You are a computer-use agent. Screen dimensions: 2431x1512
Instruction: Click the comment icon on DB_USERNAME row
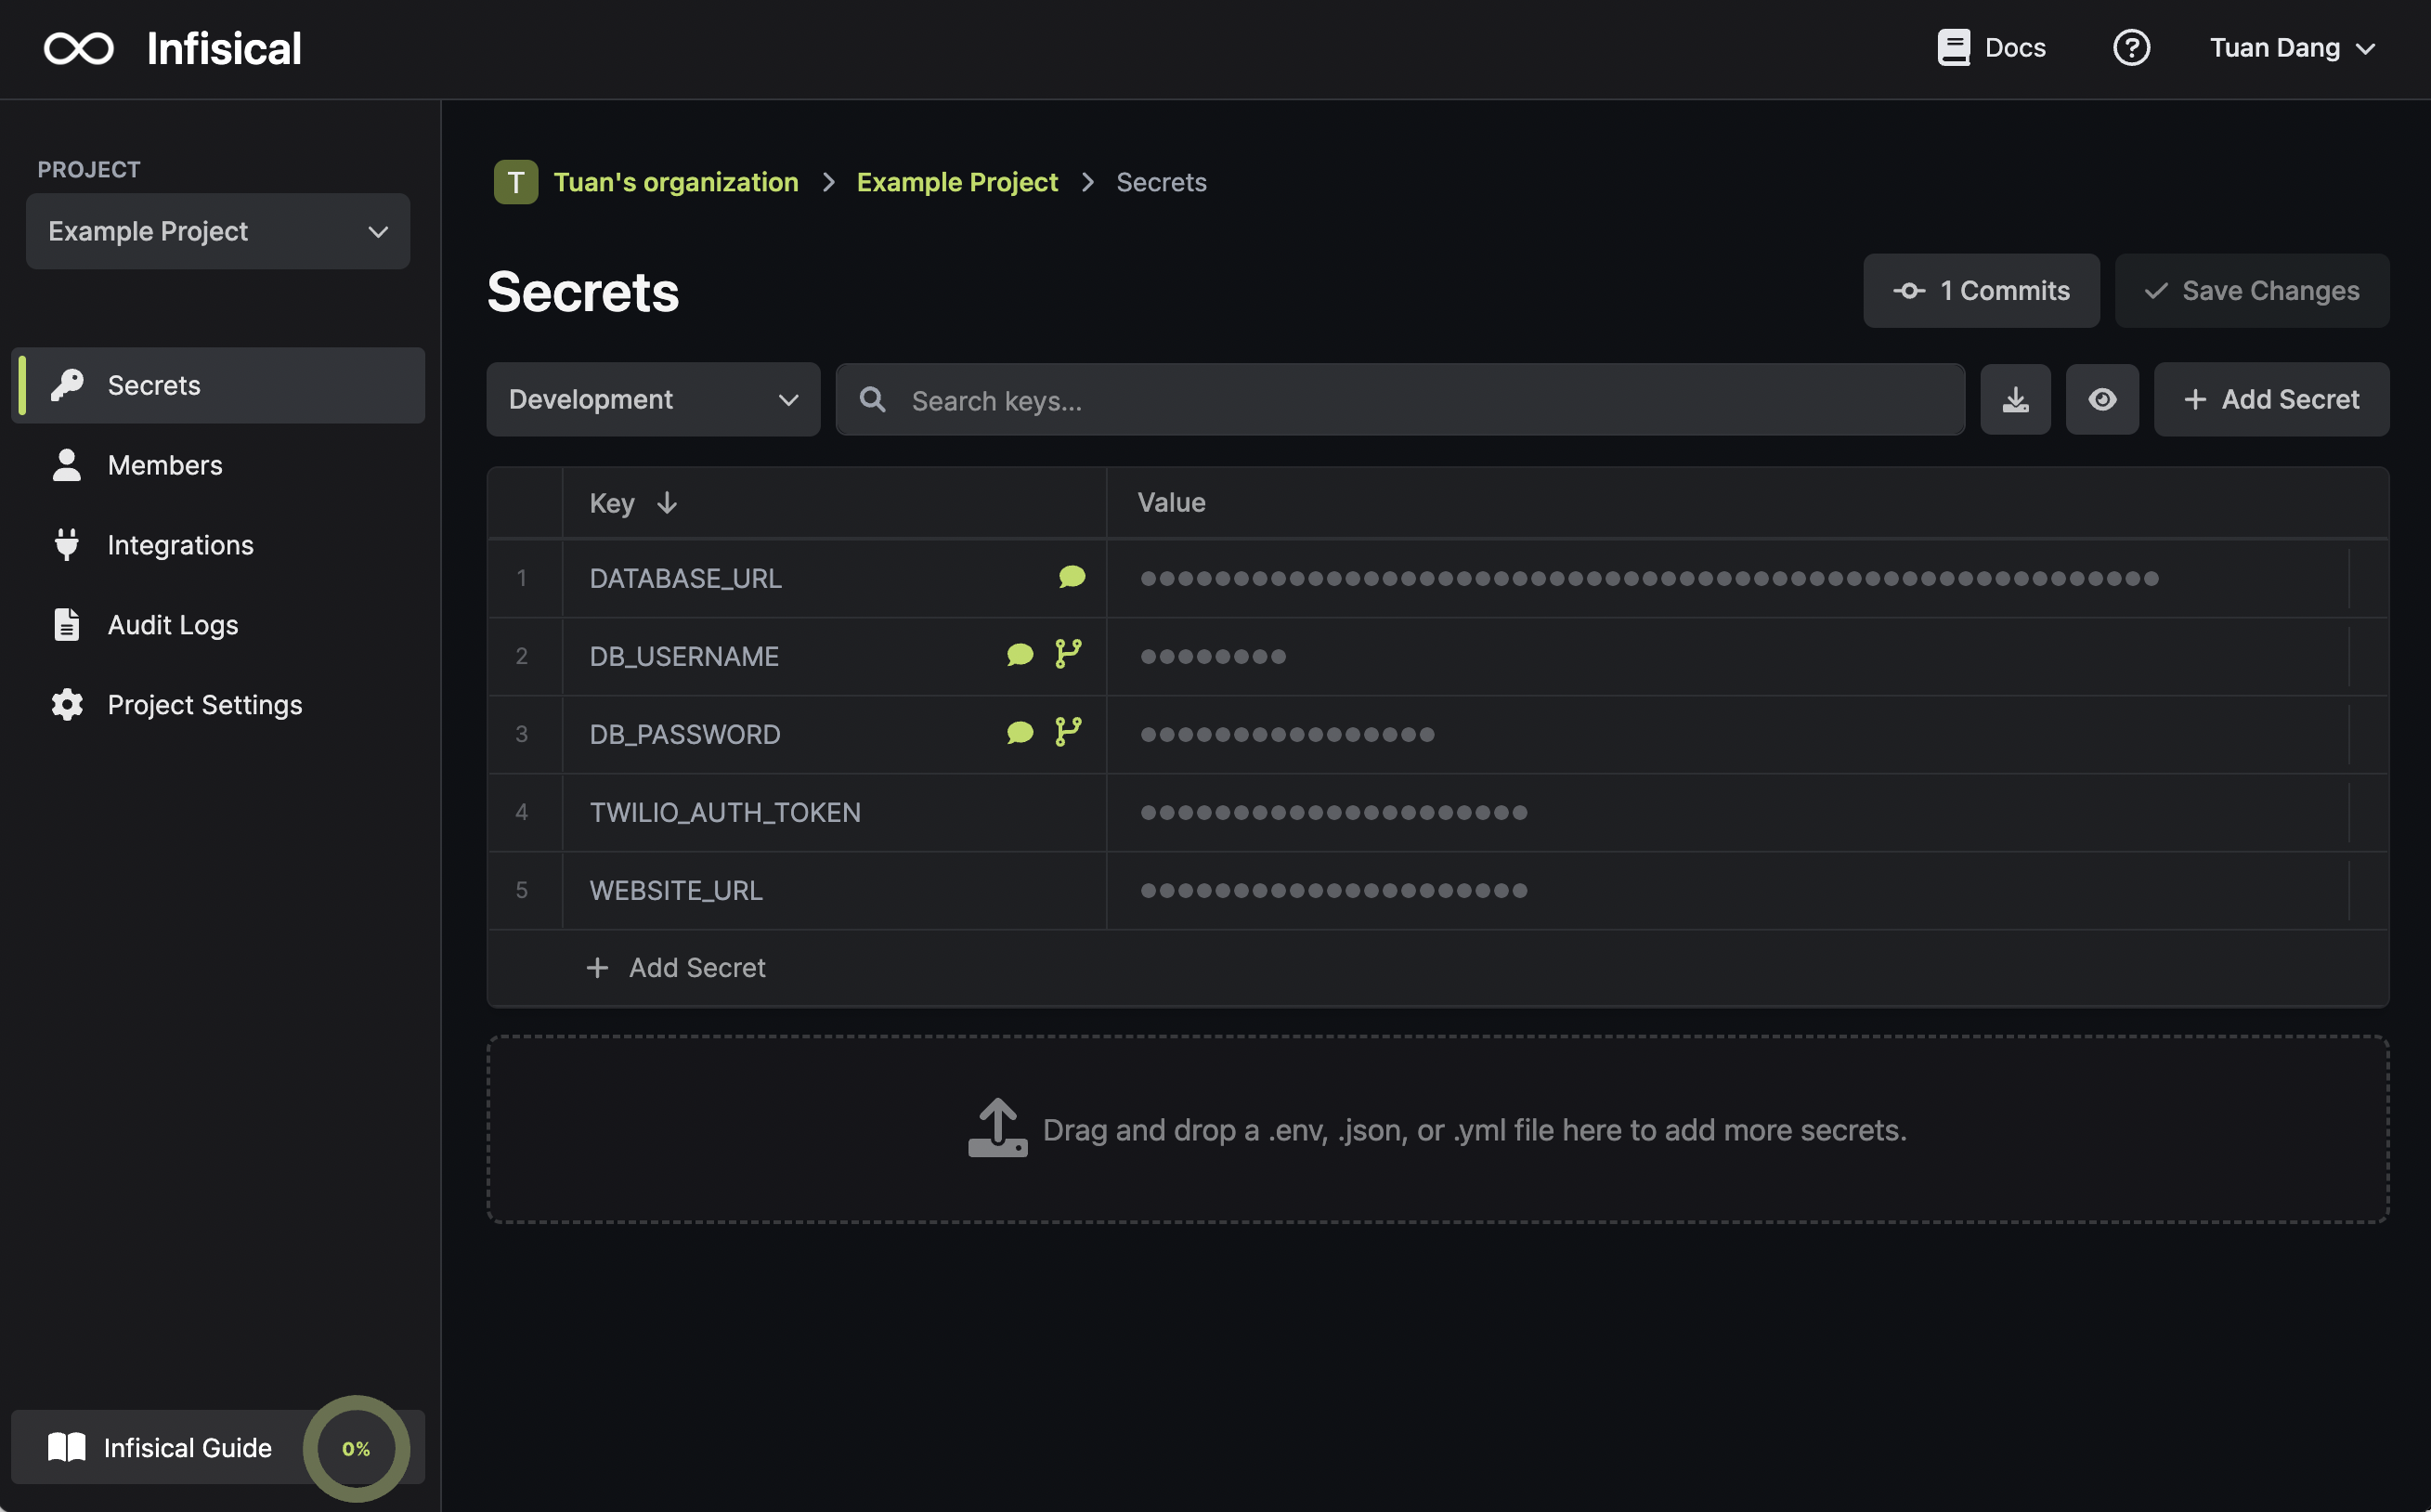coord(1020,655)
